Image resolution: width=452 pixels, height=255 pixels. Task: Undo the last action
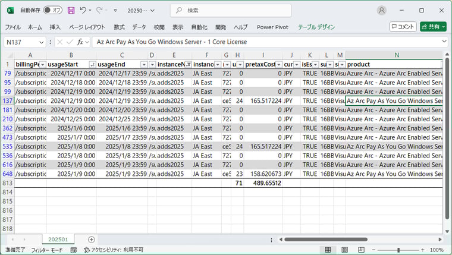(83, 10)
